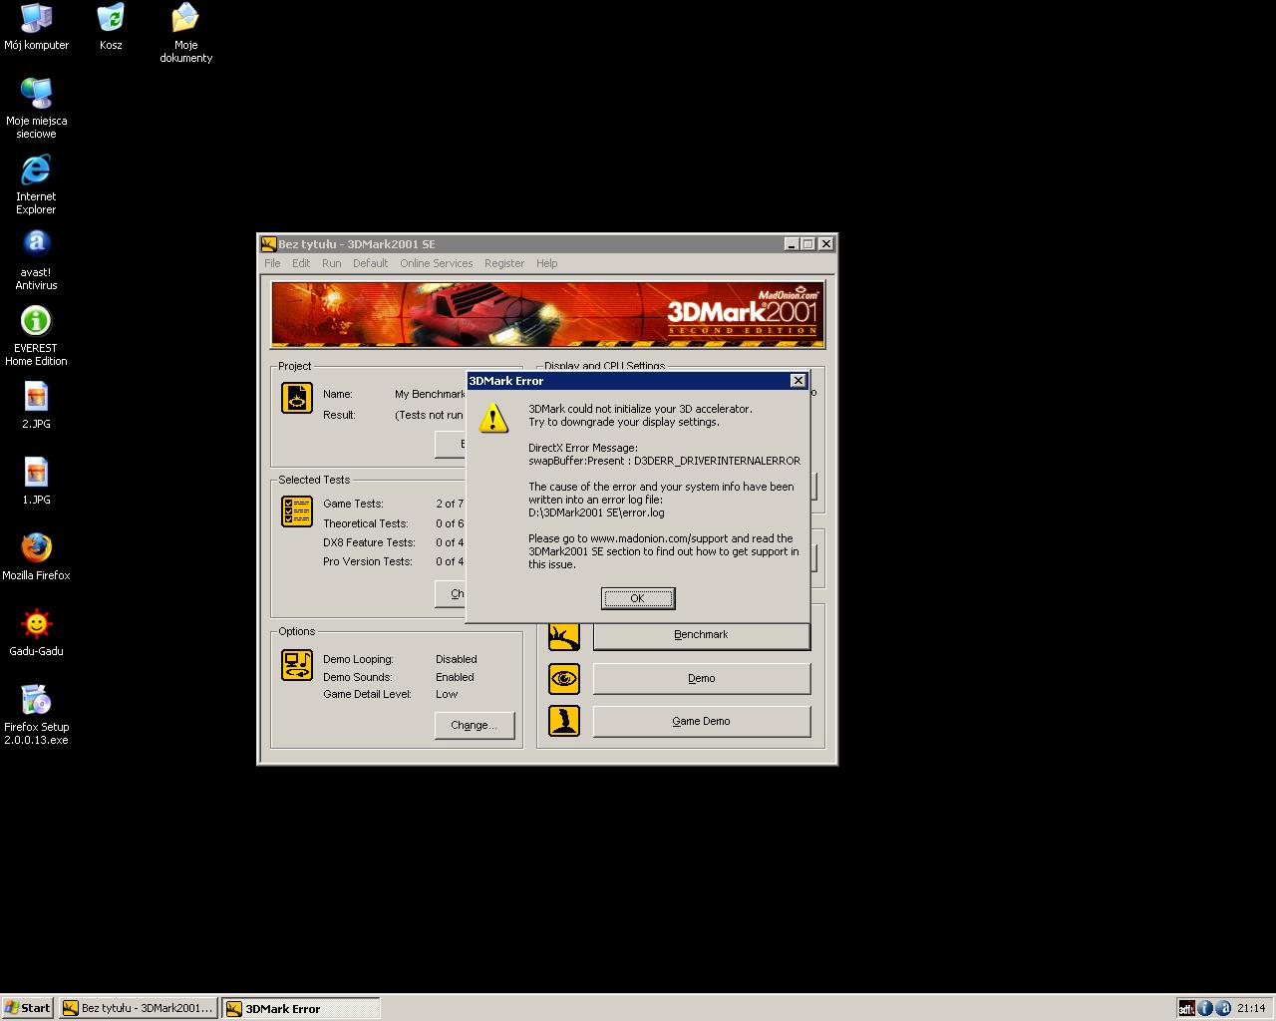Click 'Game Tests:' label

coord(353,504)
